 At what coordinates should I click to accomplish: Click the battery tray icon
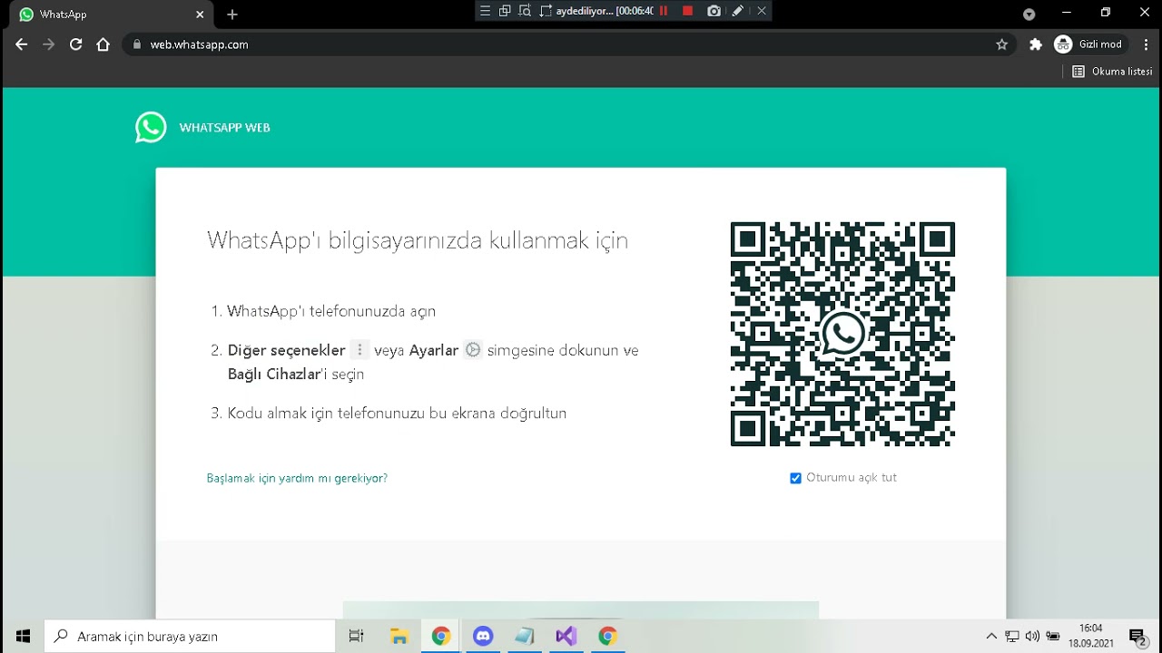tap(1053, 636)
